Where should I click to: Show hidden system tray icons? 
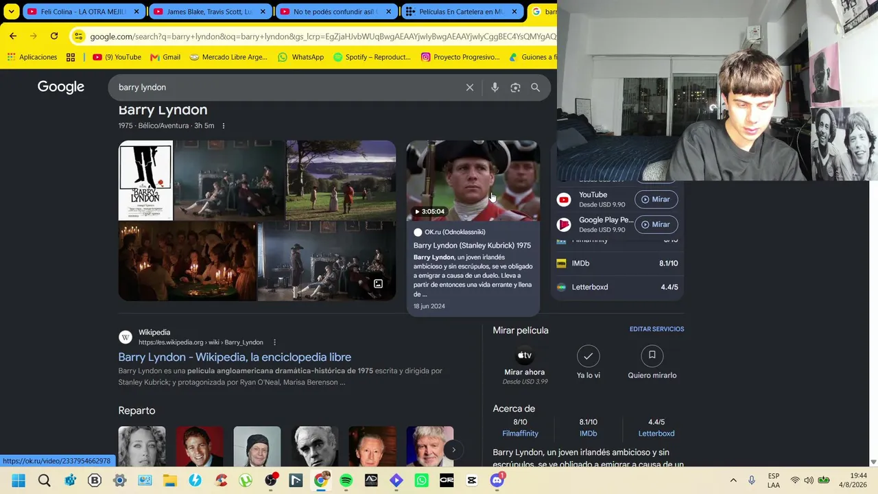(733, 480)
